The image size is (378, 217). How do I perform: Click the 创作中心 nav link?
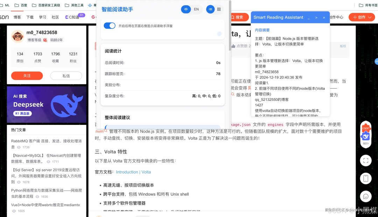(337, 17)
